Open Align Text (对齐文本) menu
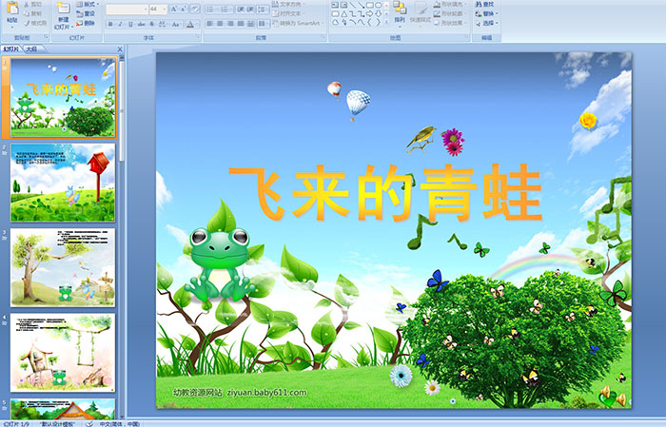This screenshot has width=666, height=427. [x=288, y=13]
